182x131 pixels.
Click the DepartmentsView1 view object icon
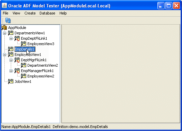pos(10,33)
